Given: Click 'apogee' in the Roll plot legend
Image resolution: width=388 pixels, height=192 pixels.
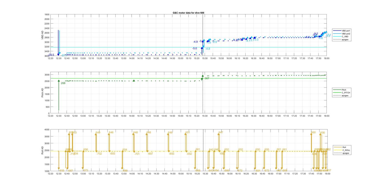Looking at the screenshot, I should tap(346, 153).
